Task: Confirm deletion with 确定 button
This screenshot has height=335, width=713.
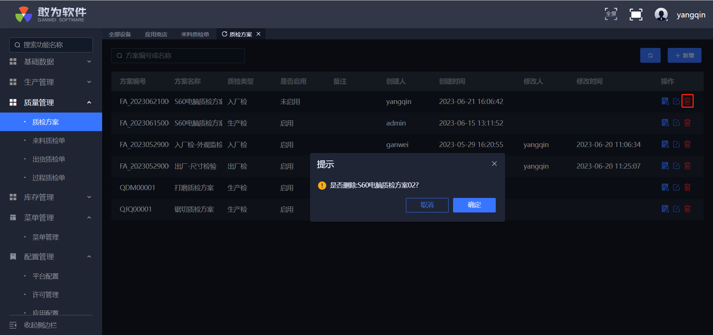Action: 474,205
